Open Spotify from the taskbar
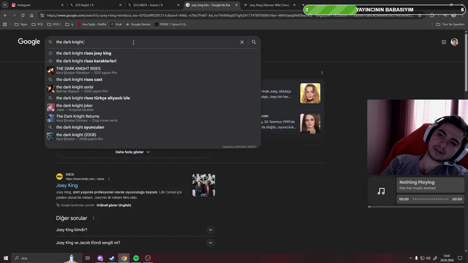 [136, 258]
